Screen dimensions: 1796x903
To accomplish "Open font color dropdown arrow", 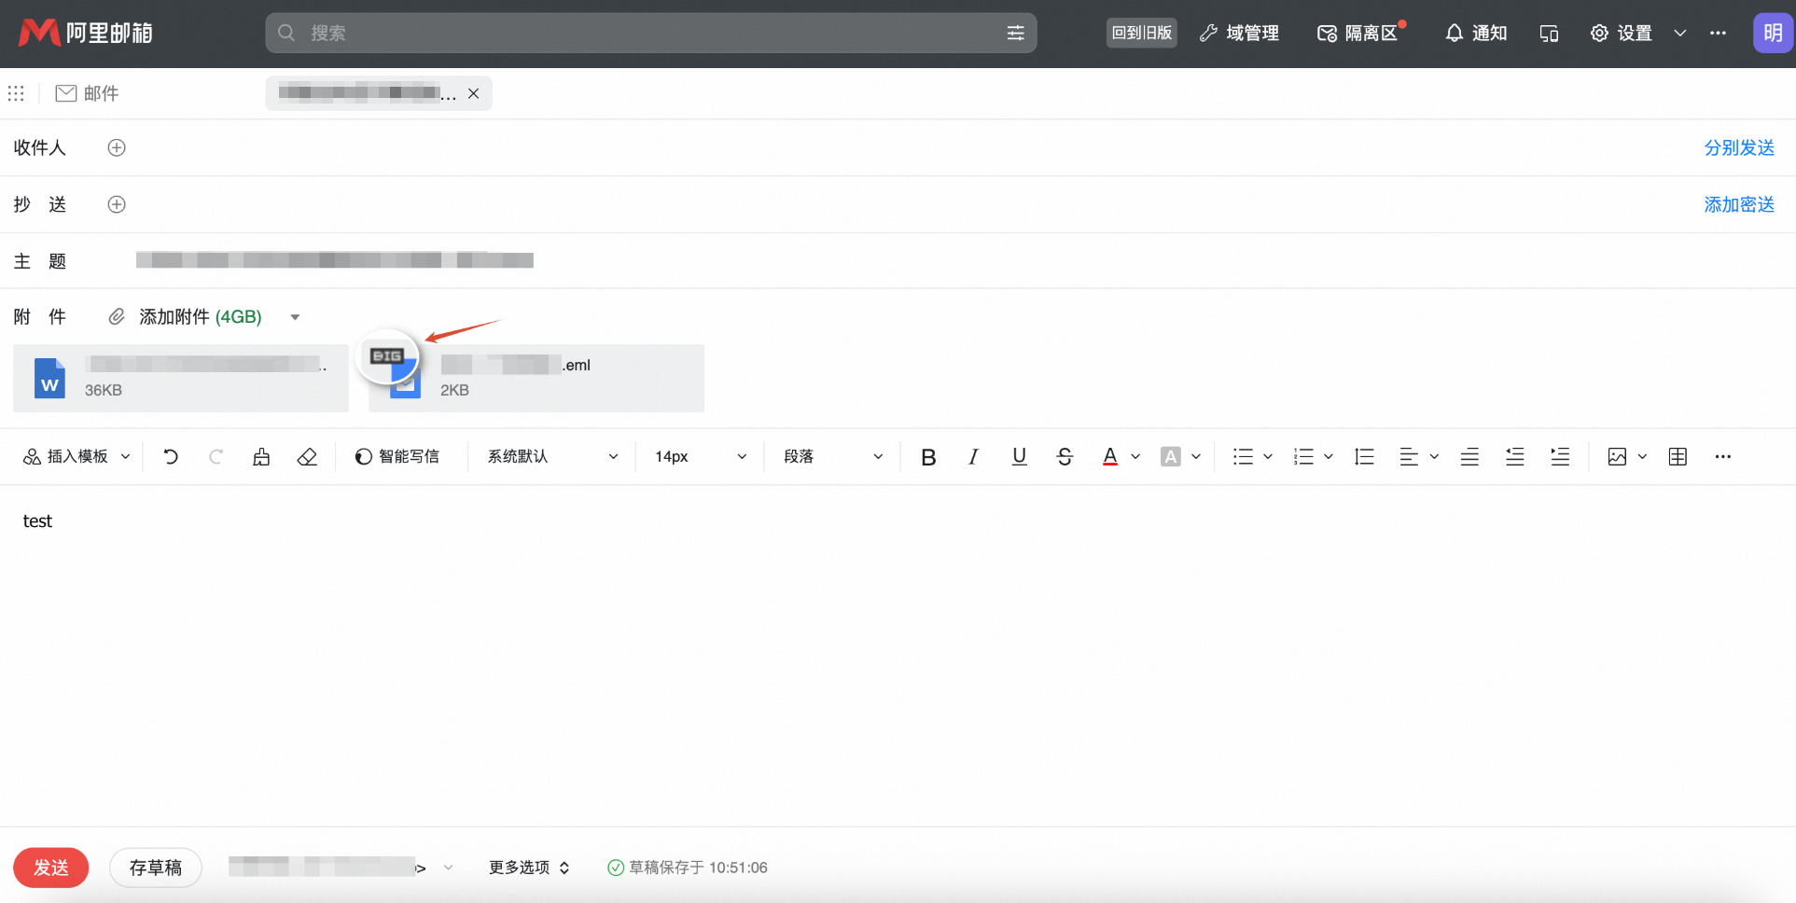I will tap(1135, 456).
